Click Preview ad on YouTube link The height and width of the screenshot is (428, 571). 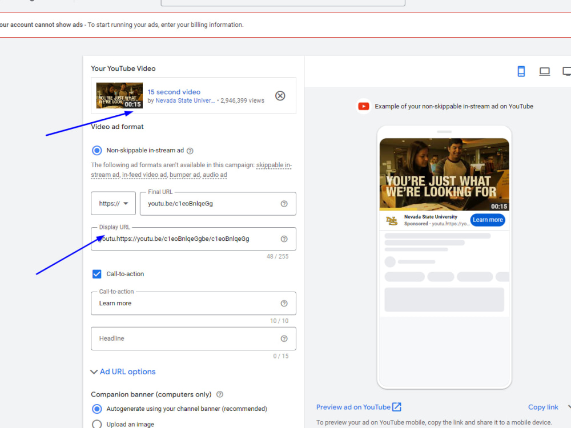(353, 407)
